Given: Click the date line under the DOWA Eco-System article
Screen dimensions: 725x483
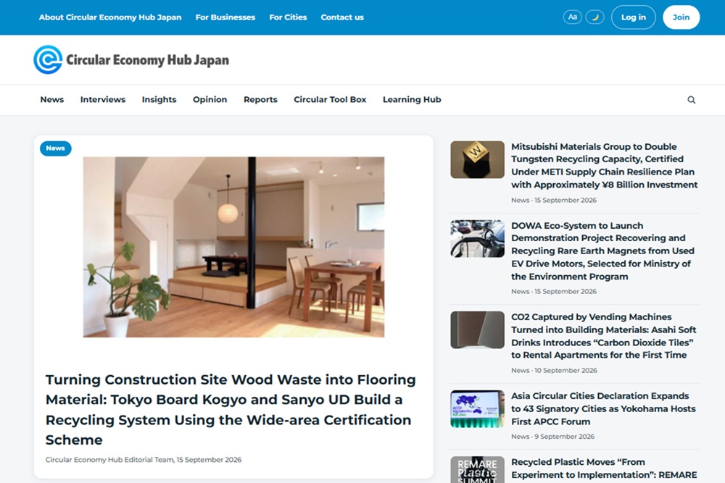Looking at the screenshot, I should 554,291.
